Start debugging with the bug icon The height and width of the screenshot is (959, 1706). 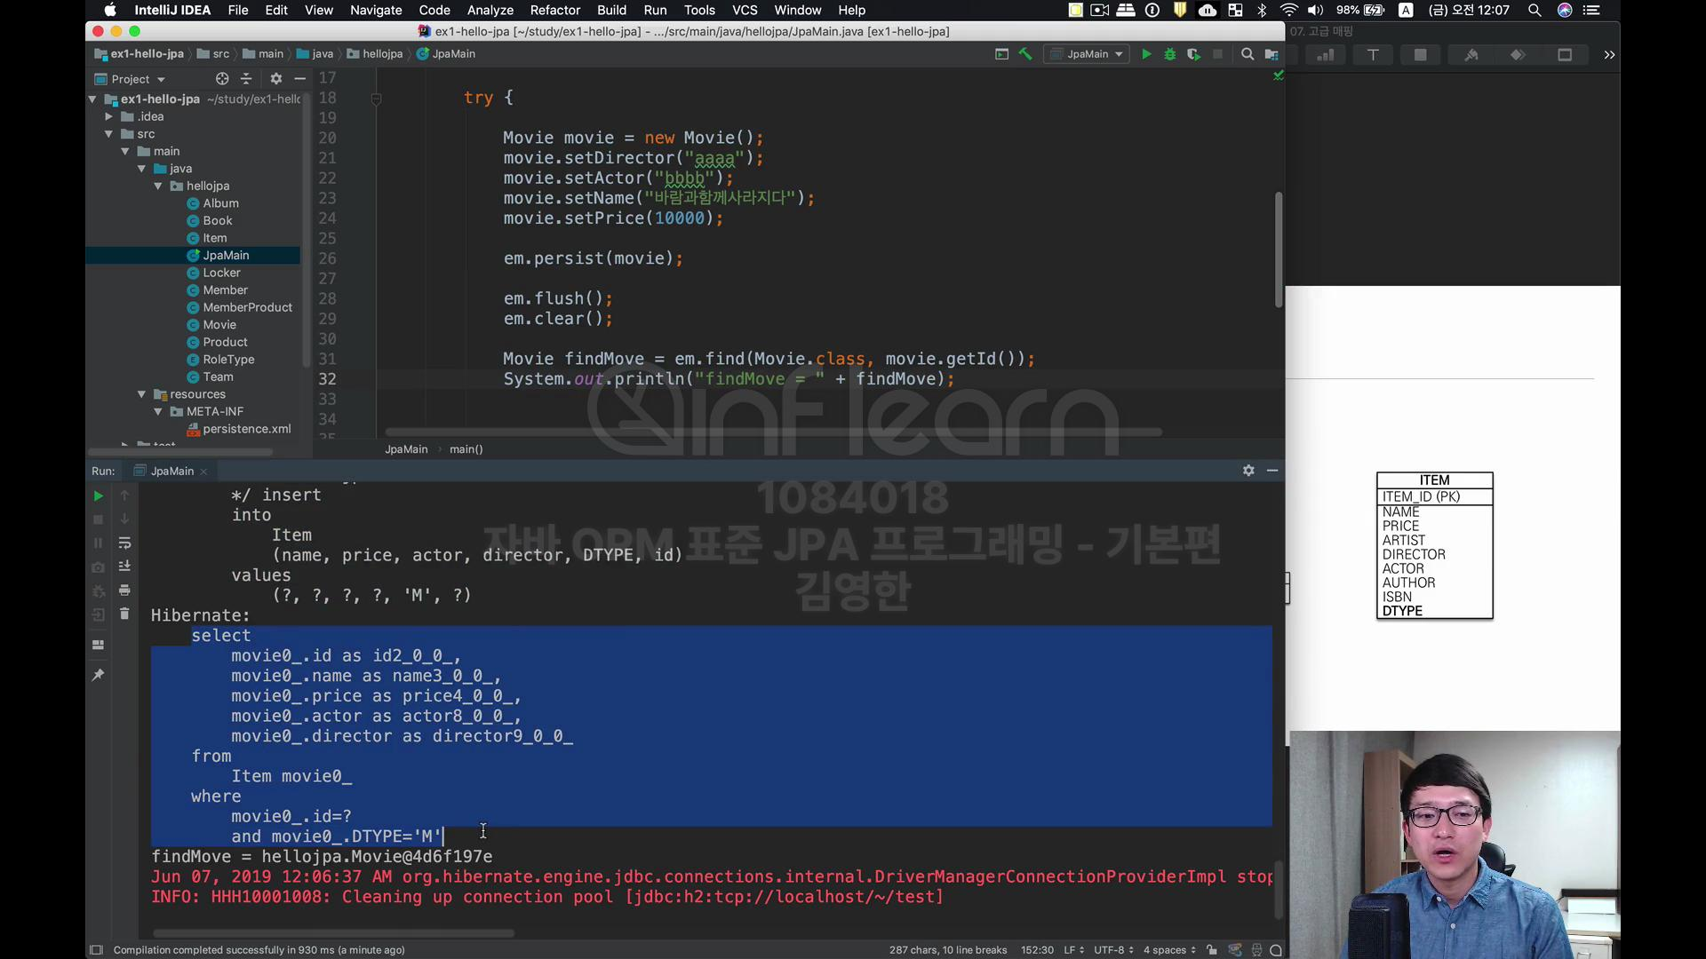pyautogui.click(x=1170, y=54)
